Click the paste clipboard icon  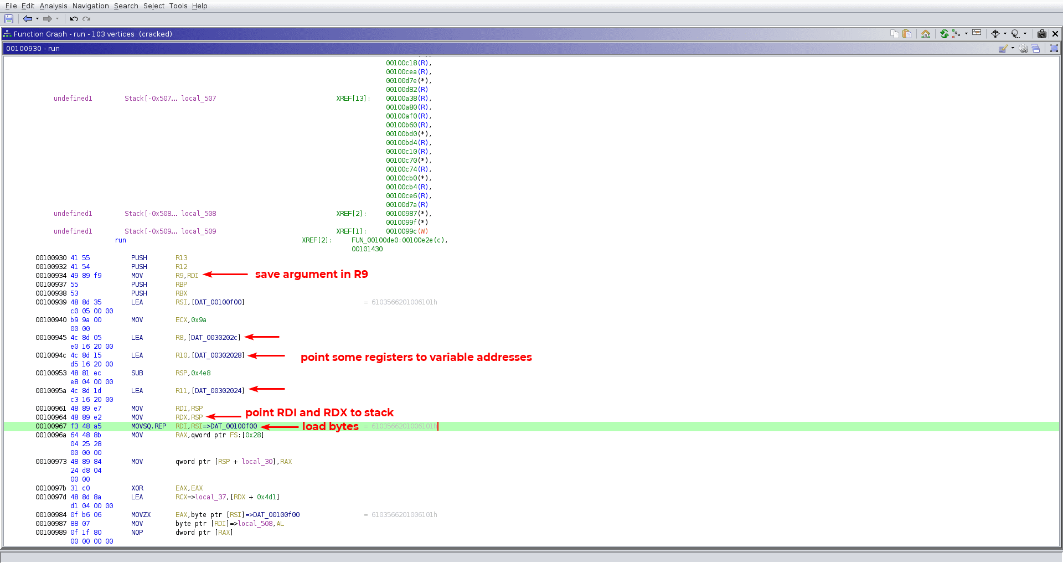pyautogui.click(x=907, y=34)
